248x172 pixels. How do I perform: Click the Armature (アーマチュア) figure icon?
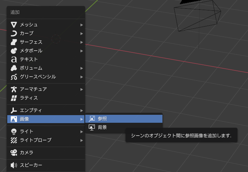(x=14, y=89)
